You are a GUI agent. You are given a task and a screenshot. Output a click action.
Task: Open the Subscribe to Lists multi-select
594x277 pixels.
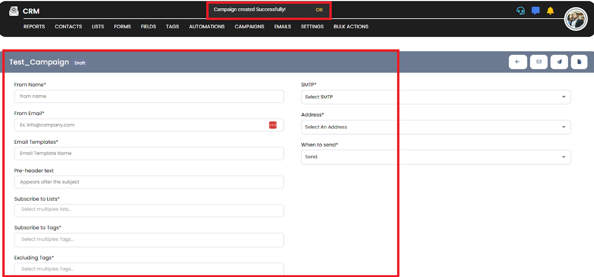pos(149,210)
